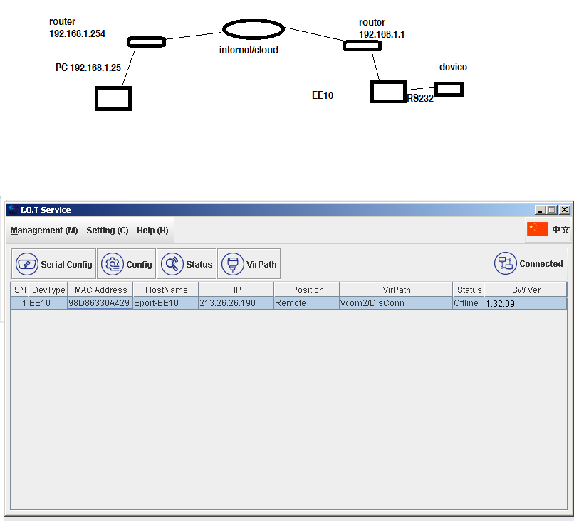Viewport: 574px width, 523px height.
Task: Click the internet/cloud label in diagram
Action: click(249, 50)
